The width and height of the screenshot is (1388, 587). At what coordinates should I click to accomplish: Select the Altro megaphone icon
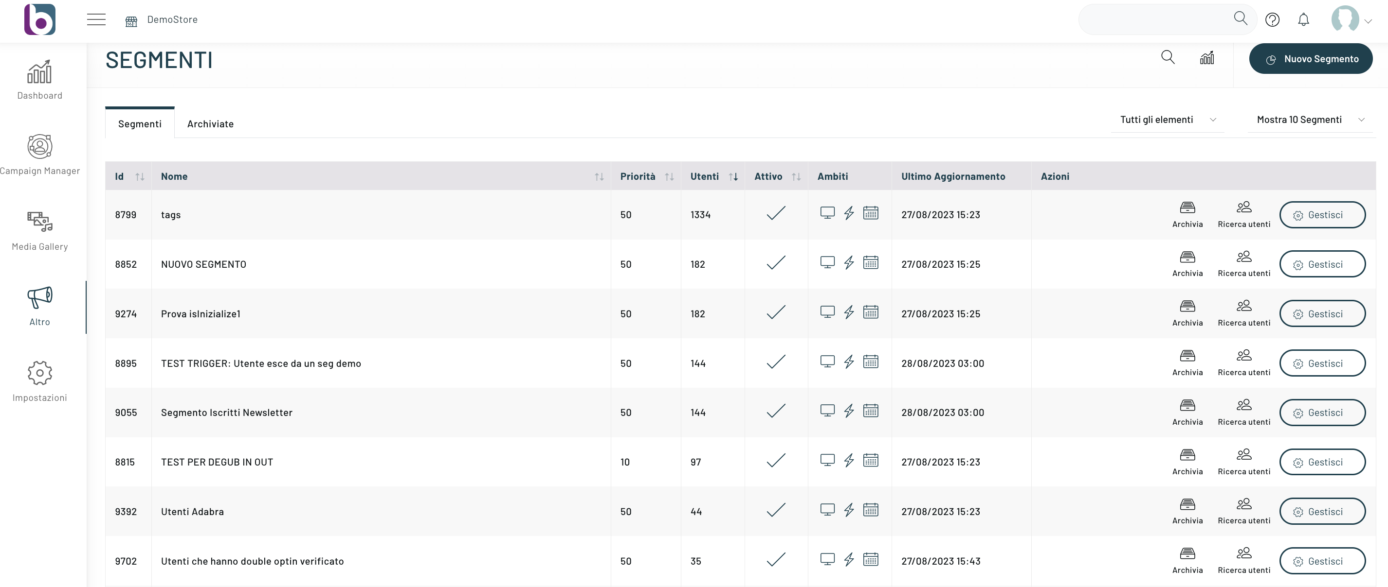tap(39, 297)
